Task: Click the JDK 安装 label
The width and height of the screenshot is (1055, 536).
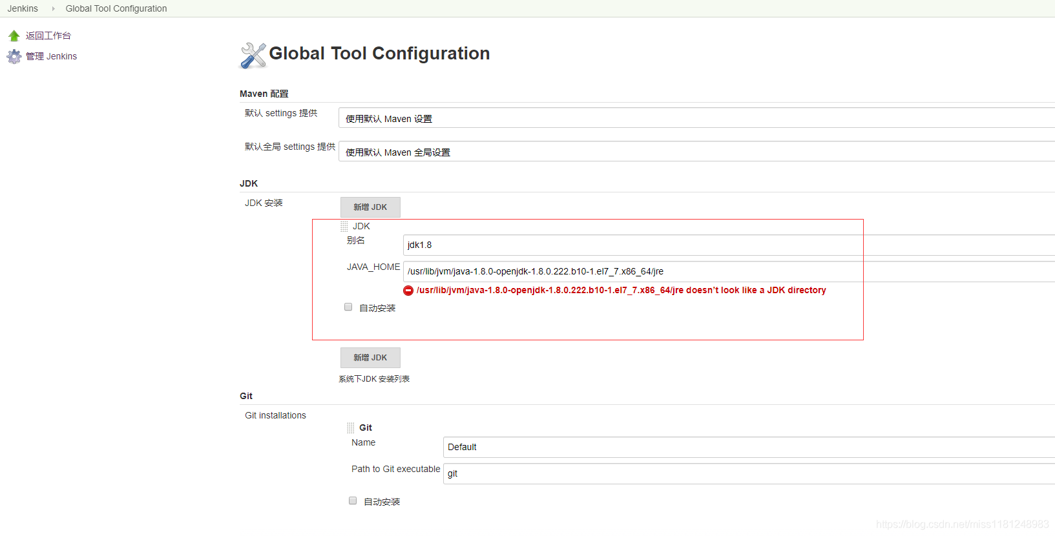Action: click(264, 203)
